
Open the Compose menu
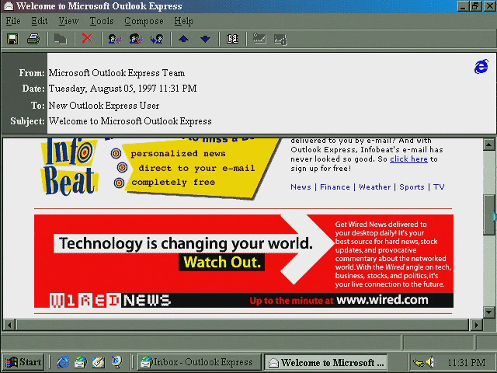(144, 21)
